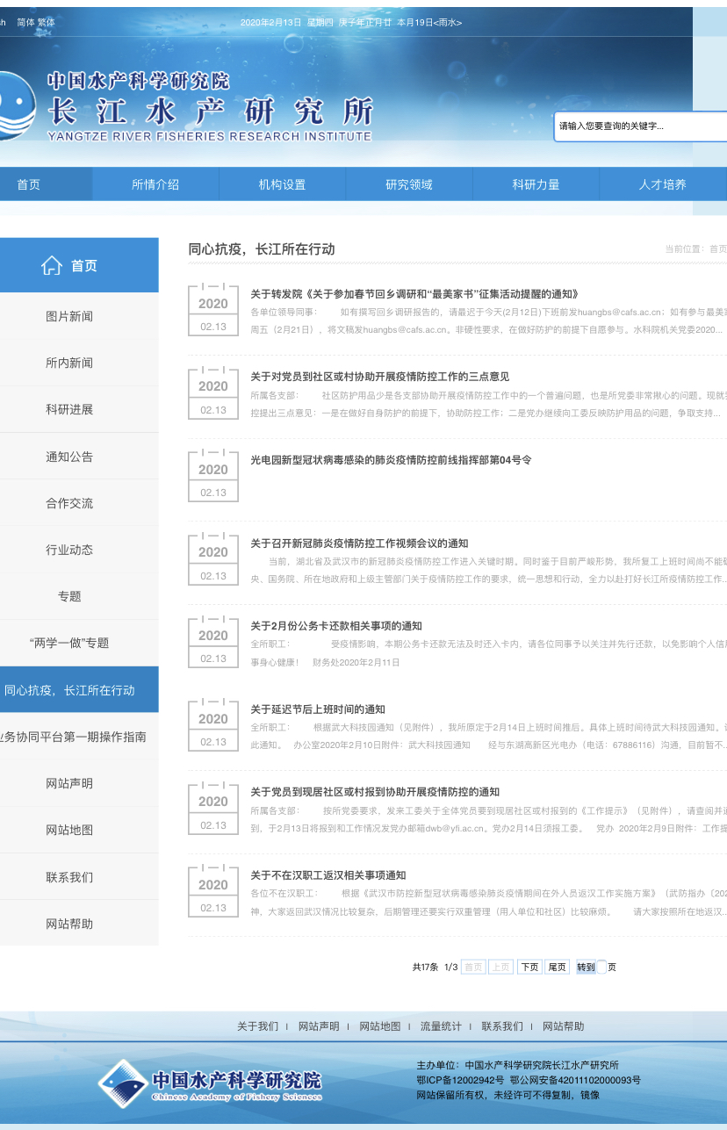Switch to 繁体 Chinese at the top
Viewport: 727px width, 1130px height.
tap(46, 22)
